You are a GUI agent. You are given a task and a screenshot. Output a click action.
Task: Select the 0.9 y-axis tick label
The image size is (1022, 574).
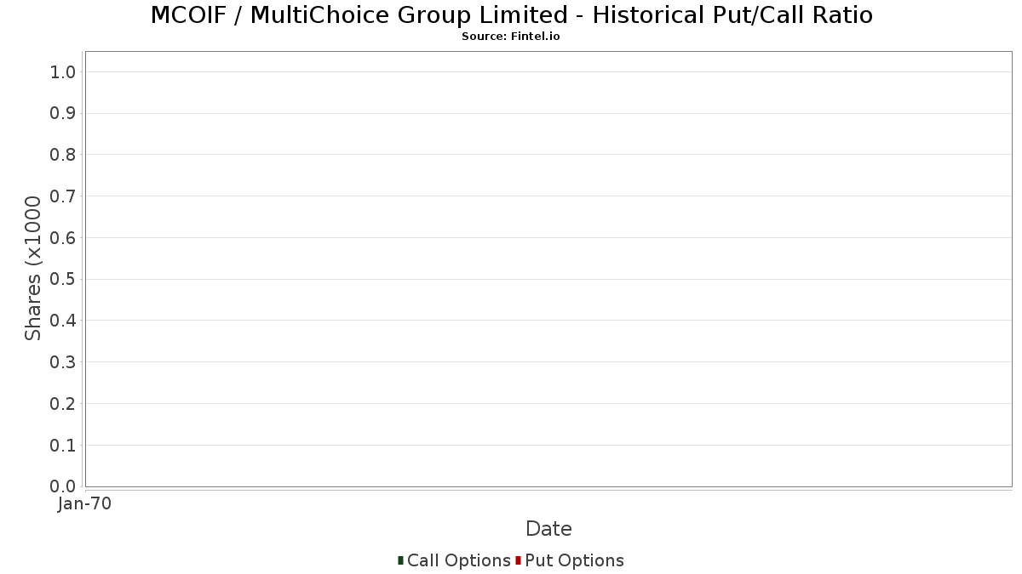64,114
